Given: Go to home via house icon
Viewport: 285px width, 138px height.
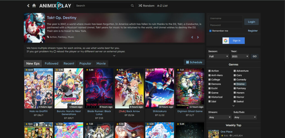Looking at the screenshot, I should pos(34,6).
